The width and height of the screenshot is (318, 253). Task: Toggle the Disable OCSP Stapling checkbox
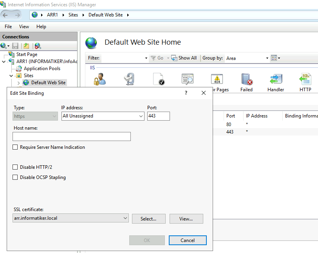[15, 177]
